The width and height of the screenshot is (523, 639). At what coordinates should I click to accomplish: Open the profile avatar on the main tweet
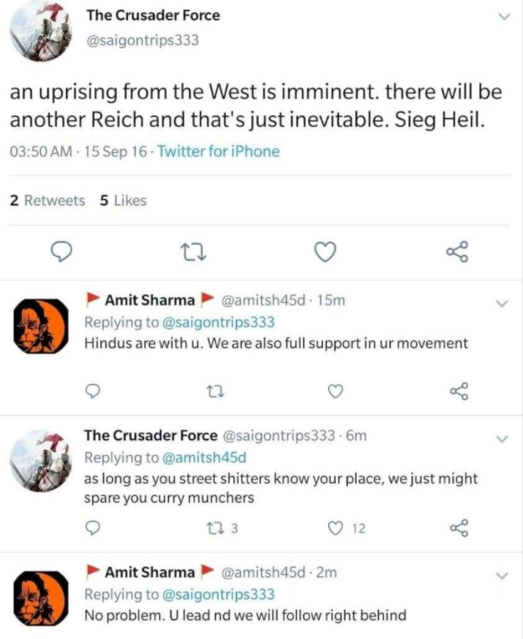[x=39, y=33]
